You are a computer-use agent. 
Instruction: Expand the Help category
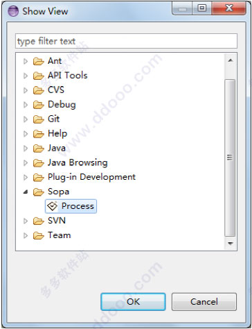(x=26, y=134)
